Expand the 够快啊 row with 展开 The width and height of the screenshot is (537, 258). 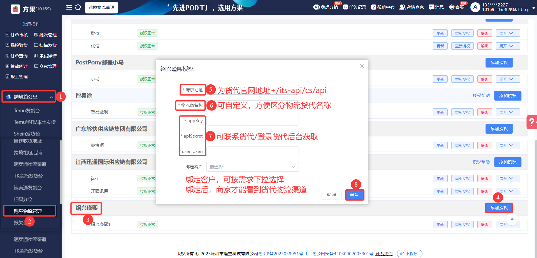point(508,145)
